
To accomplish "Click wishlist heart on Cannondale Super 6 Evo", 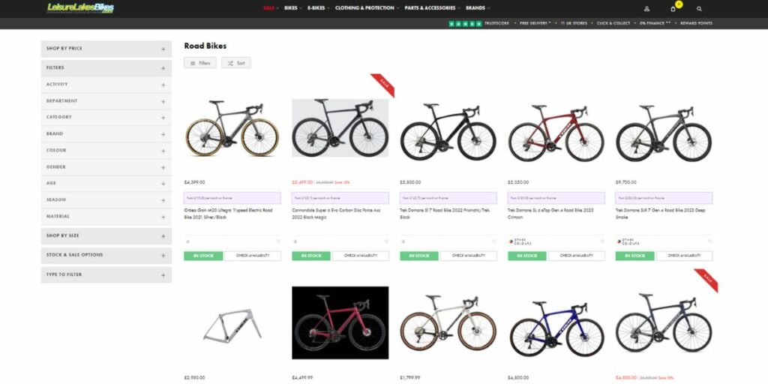I will pos(386,241).
